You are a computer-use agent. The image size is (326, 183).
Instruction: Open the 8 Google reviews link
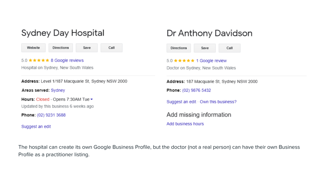click(x=67, y=60)
